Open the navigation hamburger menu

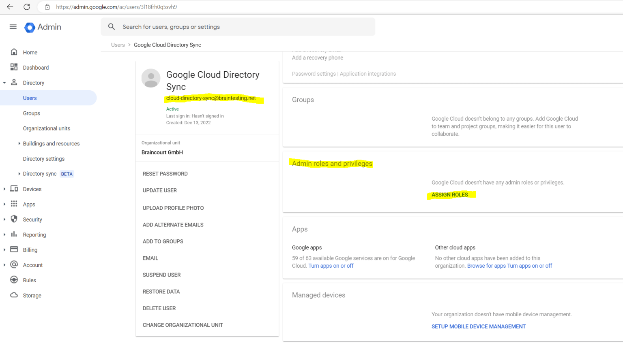[13, 27]
